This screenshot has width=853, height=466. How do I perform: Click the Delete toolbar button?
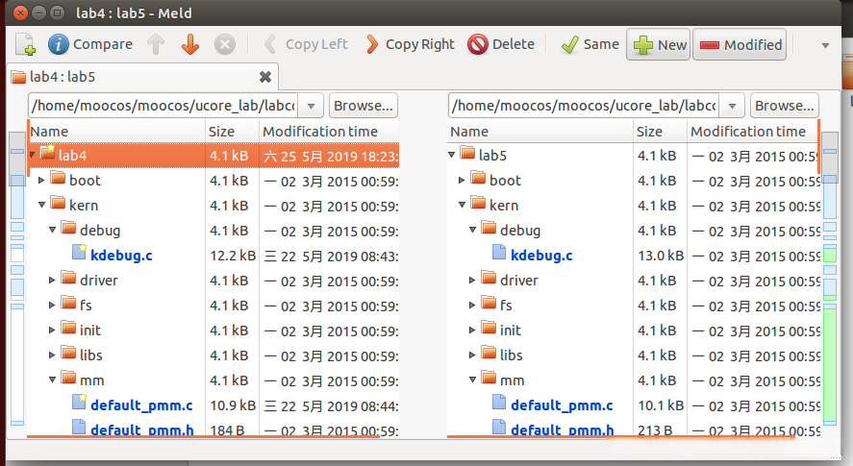point(501,44)
